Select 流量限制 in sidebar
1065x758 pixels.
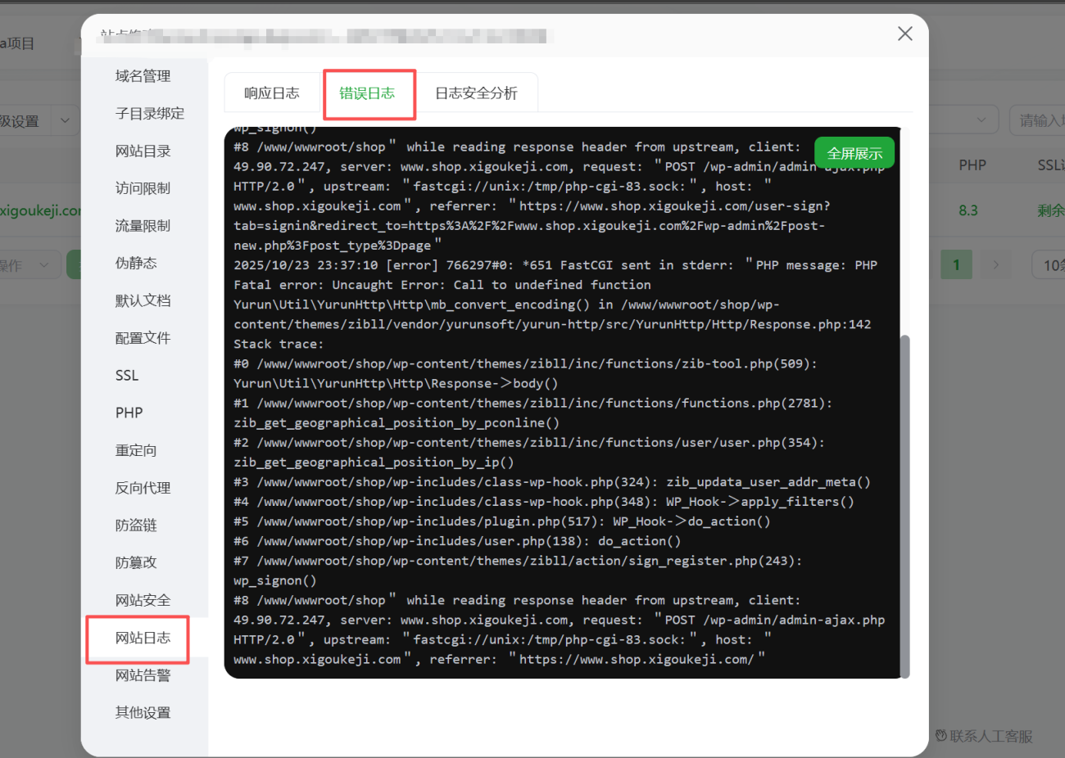[x=143, y=226]
